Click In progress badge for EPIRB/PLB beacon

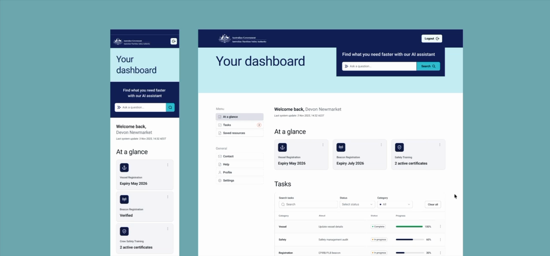379,253
